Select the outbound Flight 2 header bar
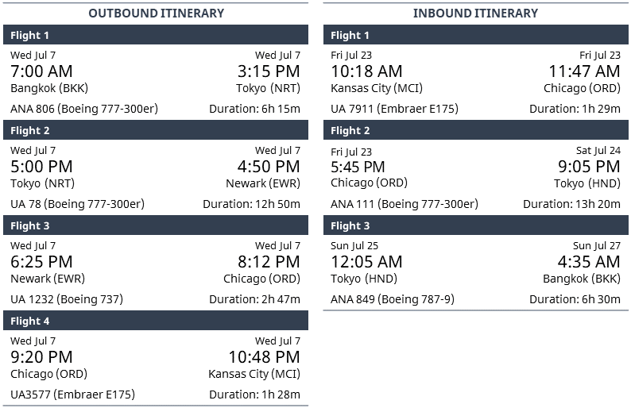Image resolution: width=631 pixels, height=408 pixels. point(156,130)
